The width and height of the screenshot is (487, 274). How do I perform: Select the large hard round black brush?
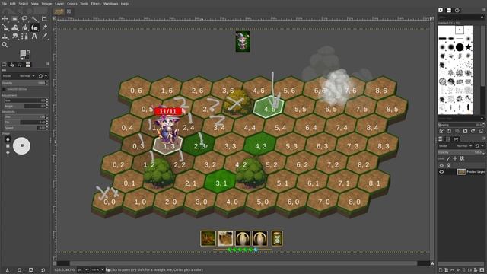point(460,47)
